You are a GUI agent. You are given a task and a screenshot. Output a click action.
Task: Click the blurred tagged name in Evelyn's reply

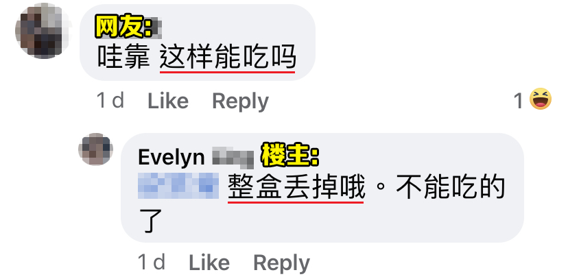[178, 186]
